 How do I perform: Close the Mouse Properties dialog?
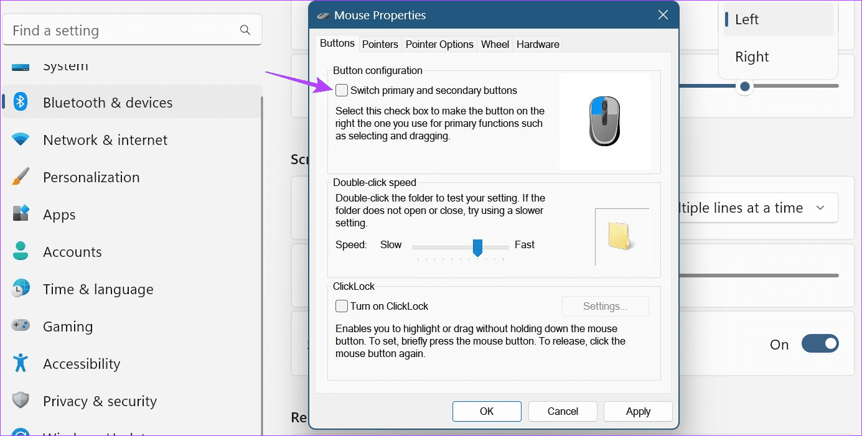[x=663, y=15]
